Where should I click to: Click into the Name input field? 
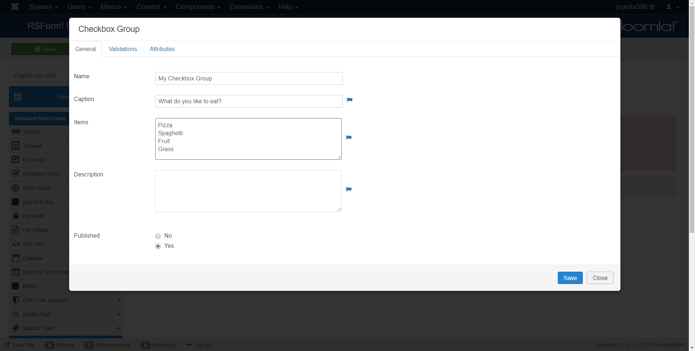pos(249,79)
